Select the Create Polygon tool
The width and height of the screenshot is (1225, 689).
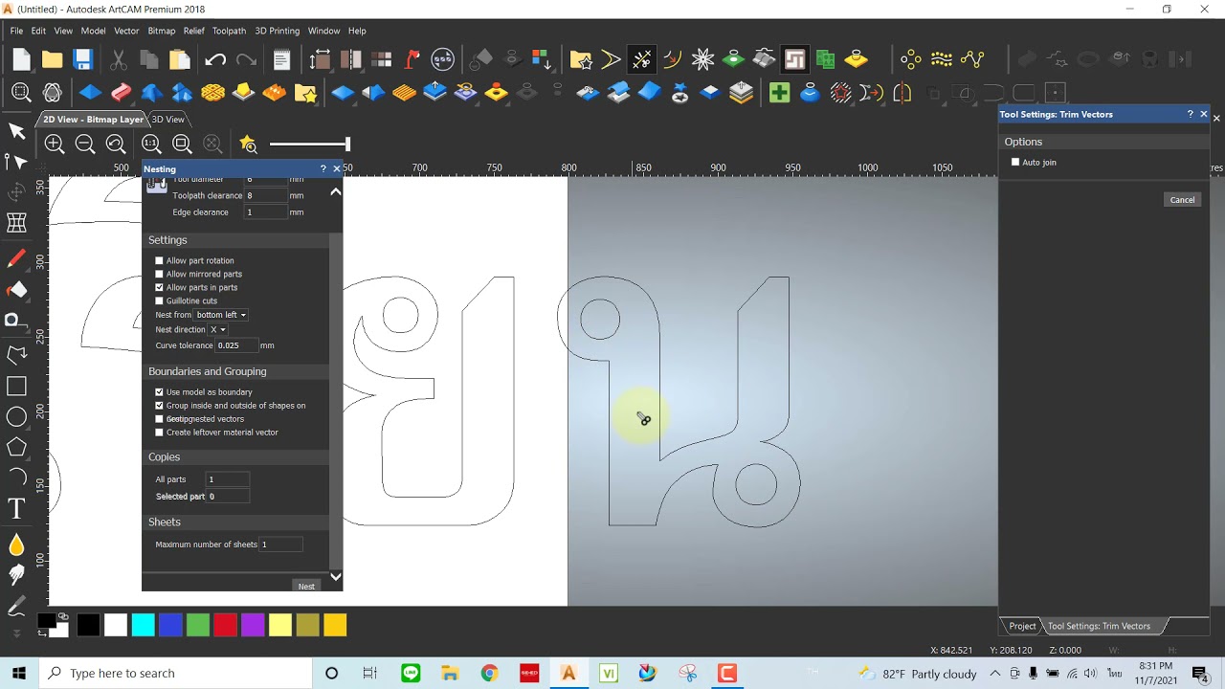coord(16,447)
